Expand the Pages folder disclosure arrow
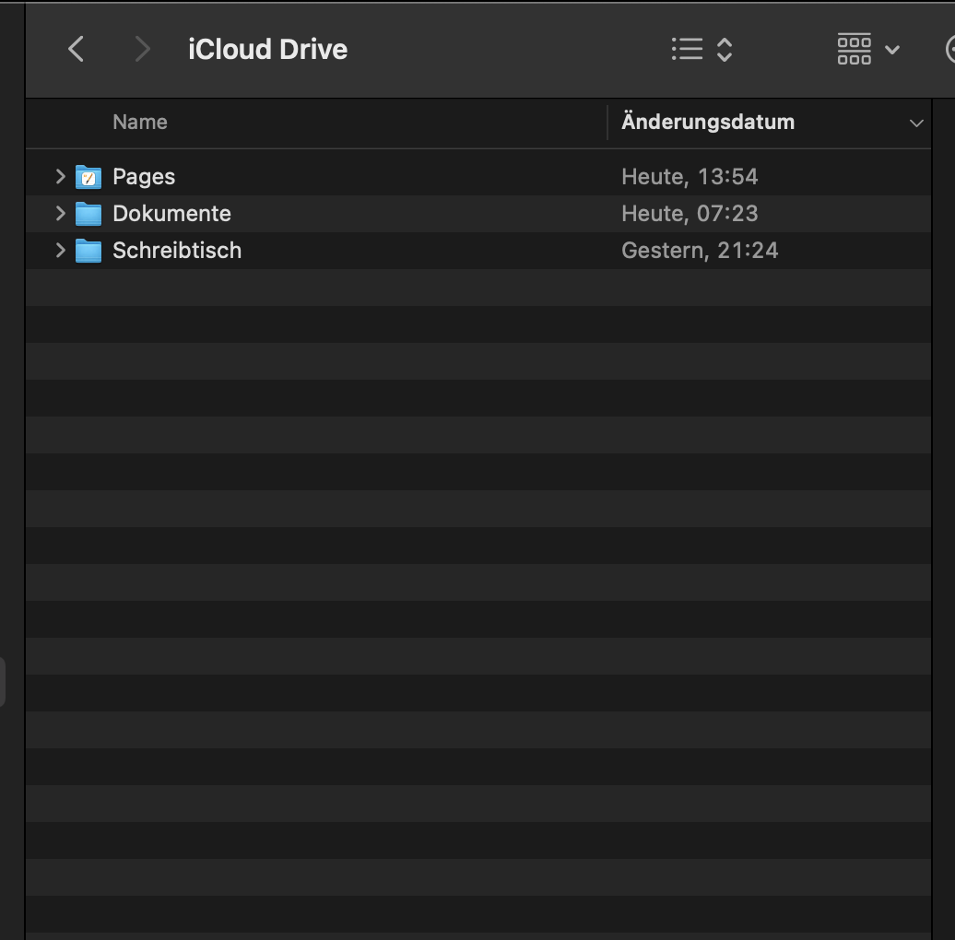 click(60, 176)
